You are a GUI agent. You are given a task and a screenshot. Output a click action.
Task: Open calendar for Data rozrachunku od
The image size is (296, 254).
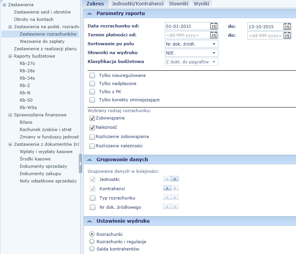coord(214,26)
